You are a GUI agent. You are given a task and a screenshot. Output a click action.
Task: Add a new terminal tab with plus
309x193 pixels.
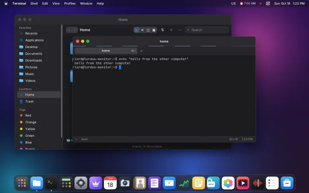pos(141,51)
